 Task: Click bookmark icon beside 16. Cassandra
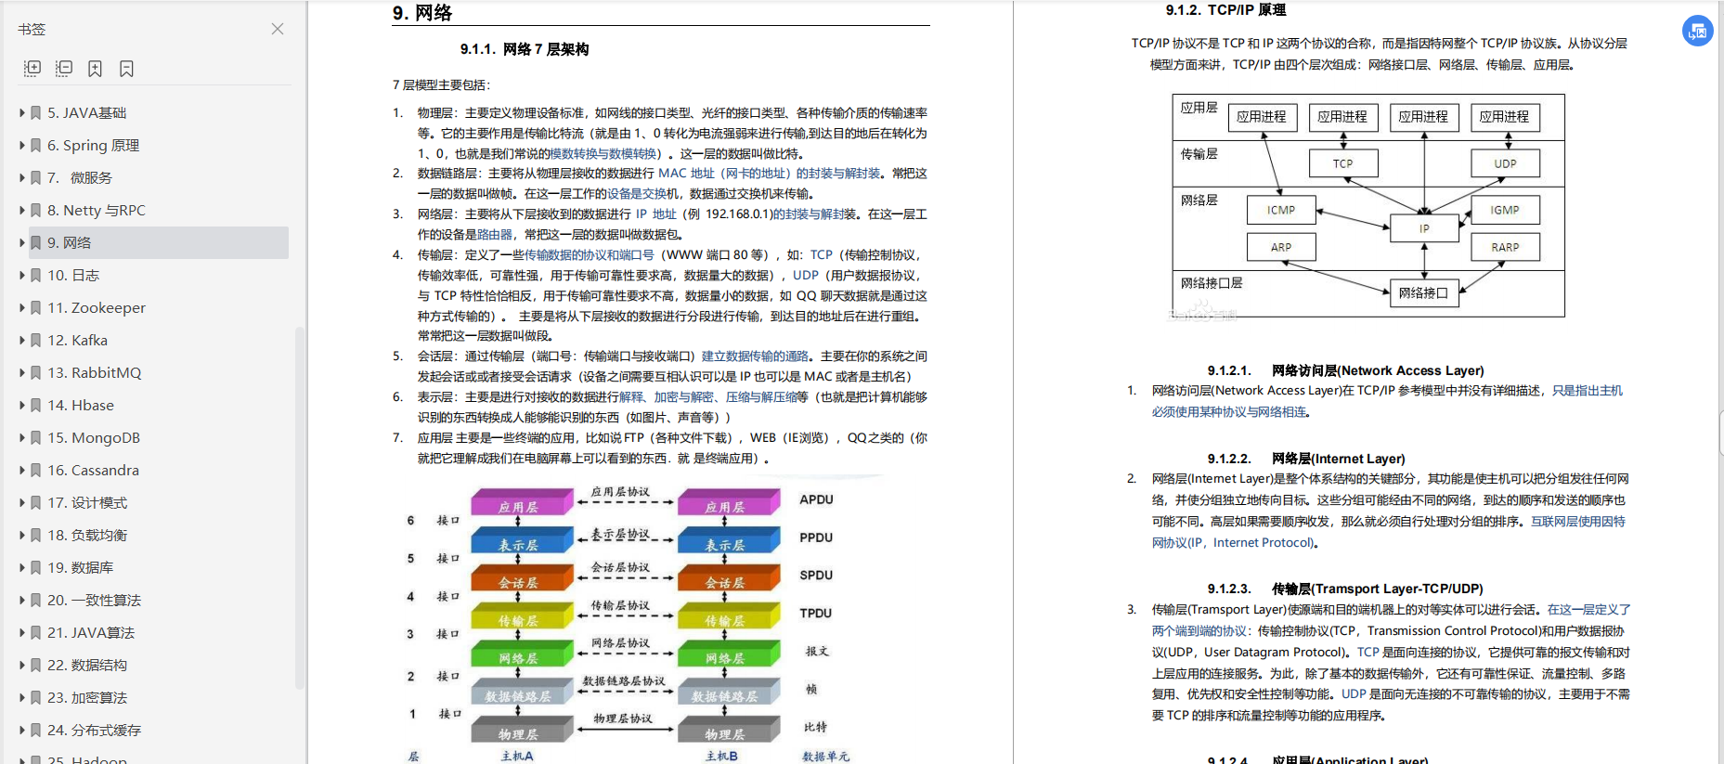[36, 470]
